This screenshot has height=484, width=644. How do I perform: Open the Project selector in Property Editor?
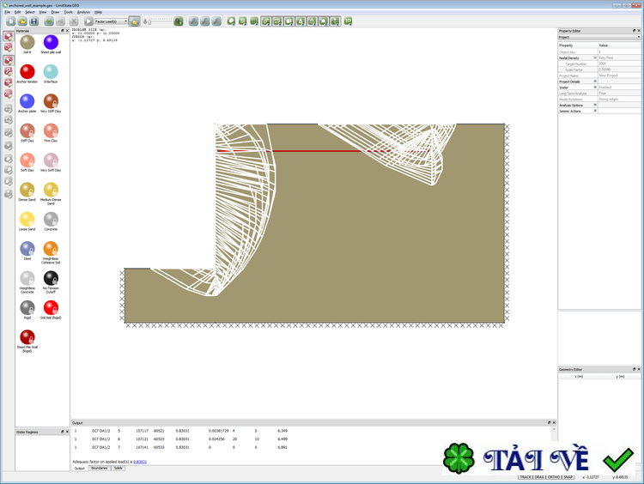[598, 37]
